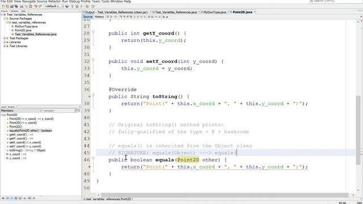Open the Refactor menu

[54, 1]
